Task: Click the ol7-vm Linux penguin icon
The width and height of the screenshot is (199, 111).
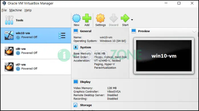Action: tap(9, 67)
